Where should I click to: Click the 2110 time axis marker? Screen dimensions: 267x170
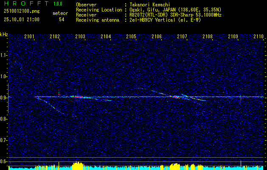[x=259, y=36]
